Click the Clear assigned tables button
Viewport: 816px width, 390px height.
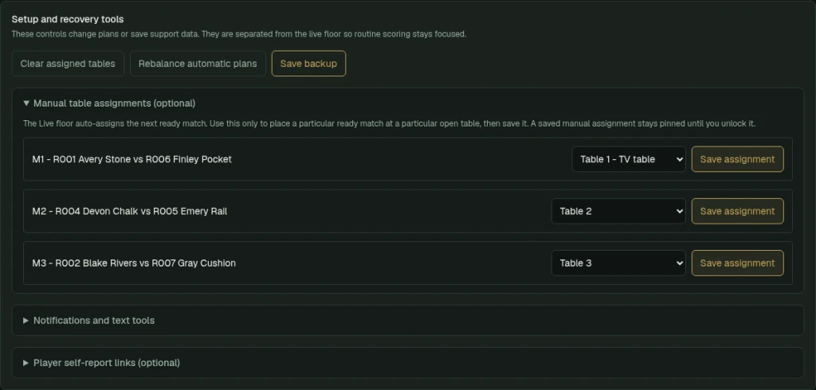(x=68, y=64)
